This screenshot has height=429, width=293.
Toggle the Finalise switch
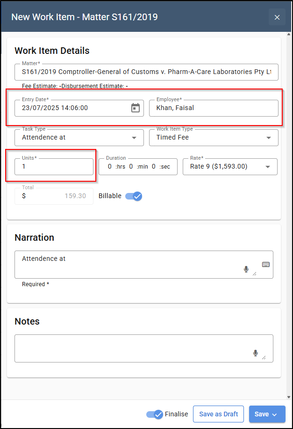155,414
